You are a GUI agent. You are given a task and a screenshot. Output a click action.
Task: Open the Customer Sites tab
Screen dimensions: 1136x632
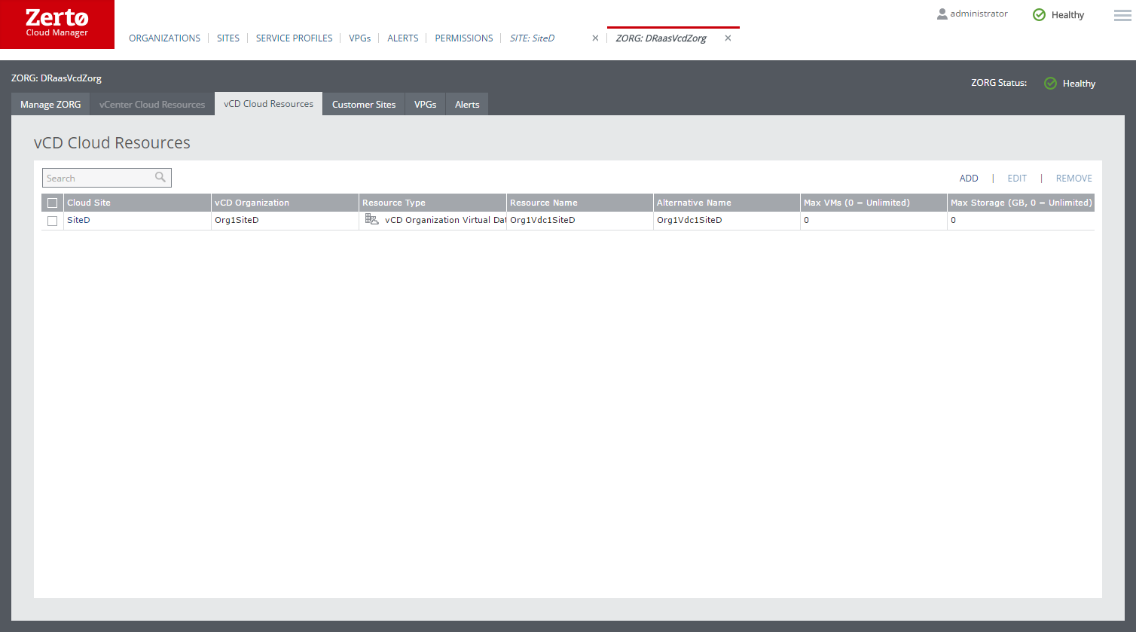tap(364, 104)
